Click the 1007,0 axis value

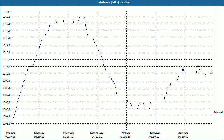click(6, 95)
